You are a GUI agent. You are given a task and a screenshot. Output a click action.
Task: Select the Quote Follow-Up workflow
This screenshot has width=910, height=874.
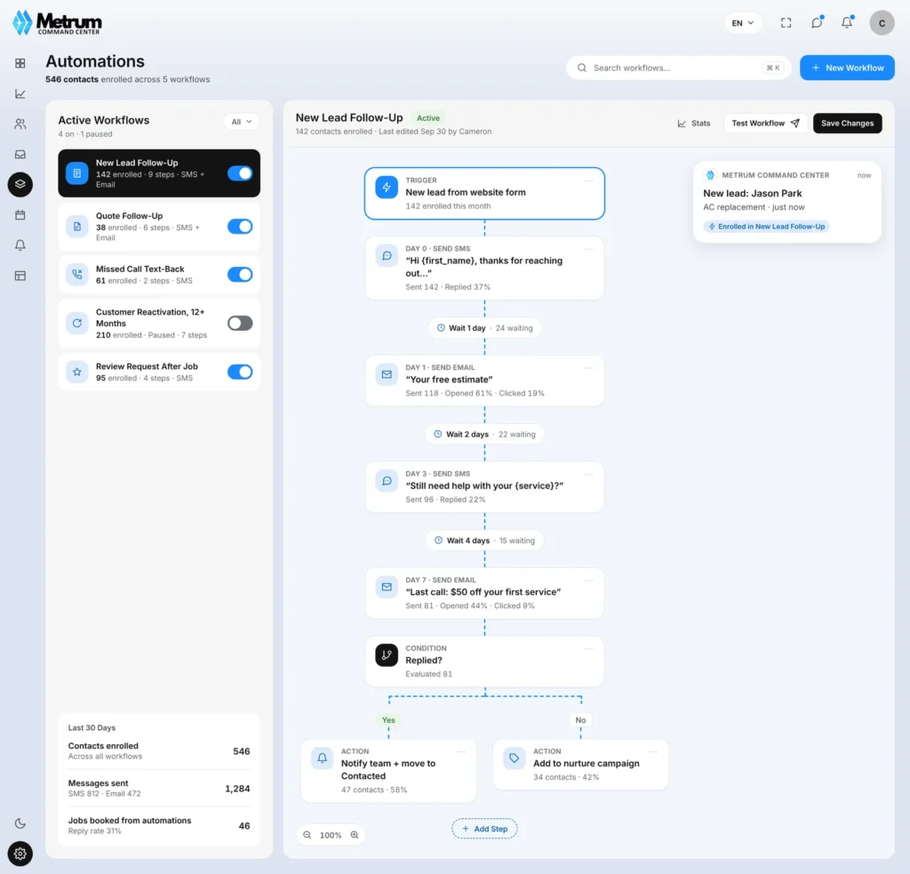tap(159, 227)
